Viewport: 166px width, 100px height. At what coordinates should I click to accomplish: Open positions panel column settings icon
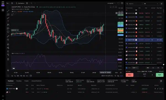click(161, 81)
